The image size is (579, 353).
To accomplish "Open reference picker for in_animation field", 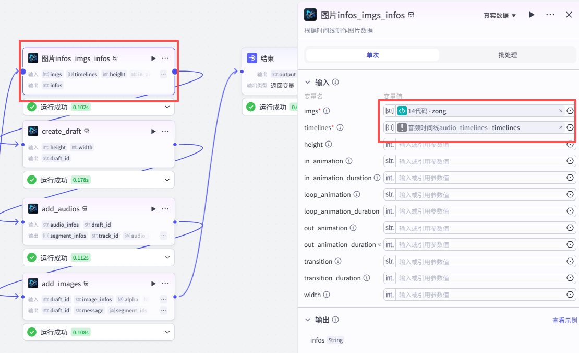I will pyautogui.click(x=570, y=161).
